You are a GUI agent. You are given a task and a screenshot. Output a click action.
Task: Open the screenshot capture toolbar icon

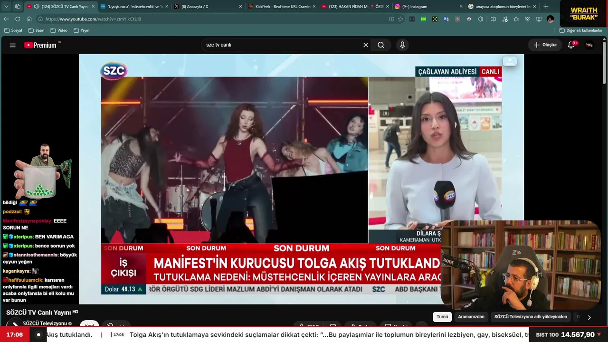pos(539,19)
